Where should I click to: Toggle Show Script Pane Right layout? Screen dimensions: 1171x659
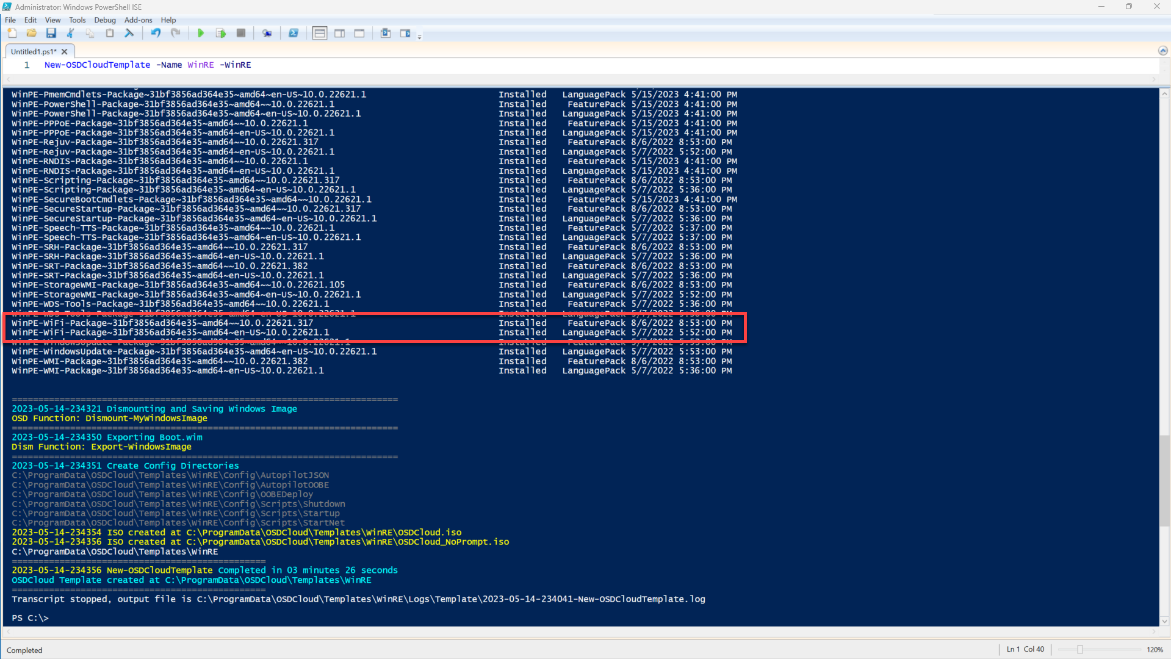pos(340,34)
